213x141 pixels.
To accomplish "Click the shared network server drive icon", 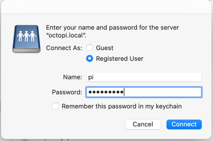I will [x=26, y=39].
